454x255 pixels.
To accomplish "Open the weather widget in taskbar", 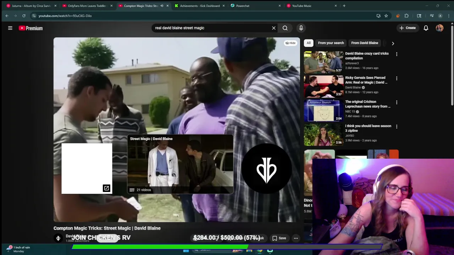I will click(18, 249).
